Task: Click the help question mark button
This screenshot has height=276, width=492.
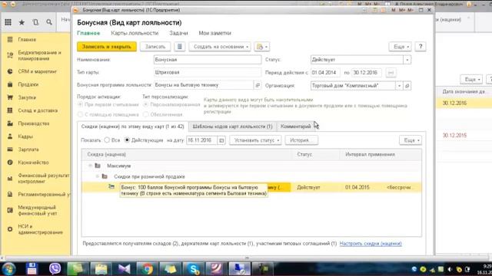Action: click(421, 47)
